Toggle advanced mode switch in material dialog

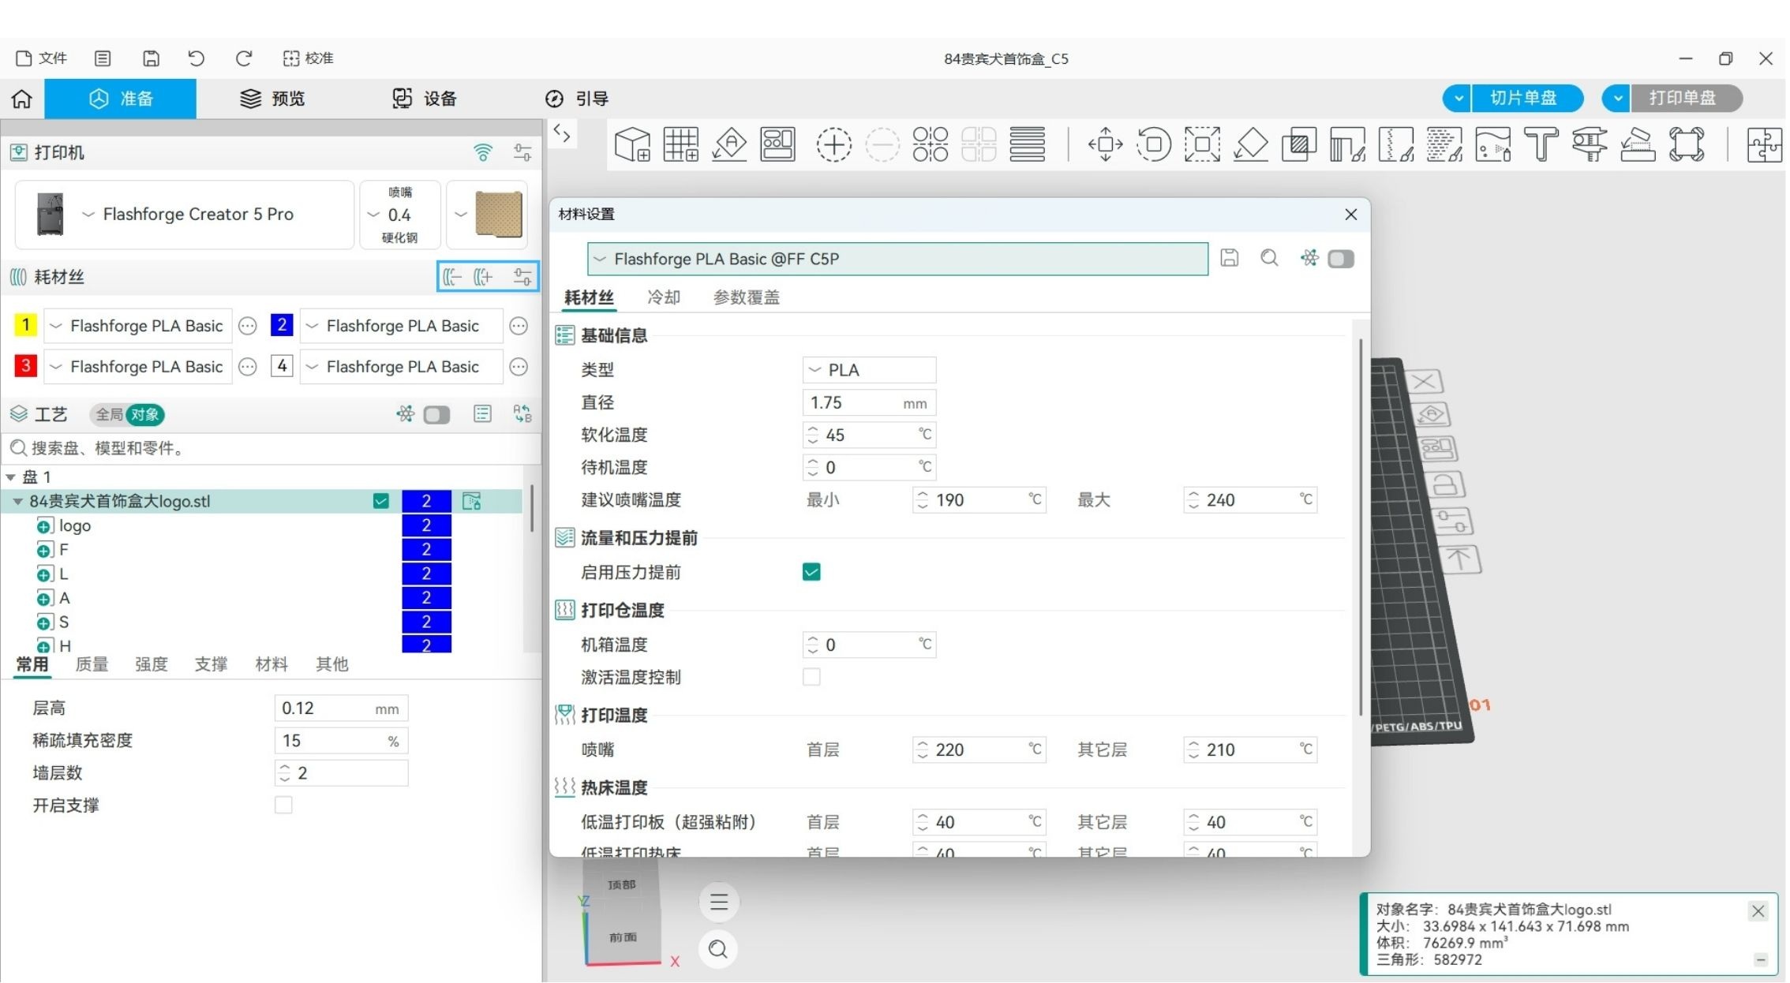1341,259
